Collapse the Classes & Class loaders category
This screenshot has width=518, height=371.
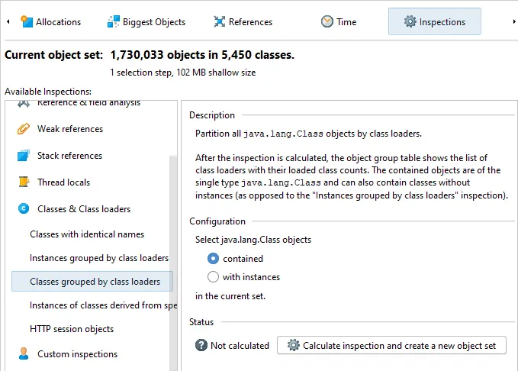point(24,208)
